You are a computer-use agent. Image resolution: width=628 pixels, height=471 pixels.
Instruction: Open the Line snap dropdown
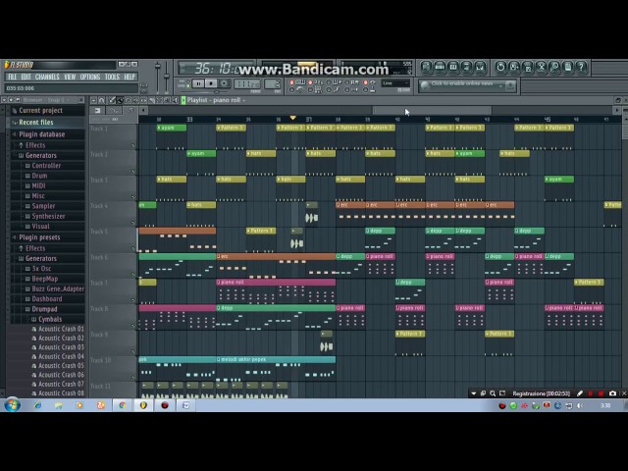(x=395, y=83)
